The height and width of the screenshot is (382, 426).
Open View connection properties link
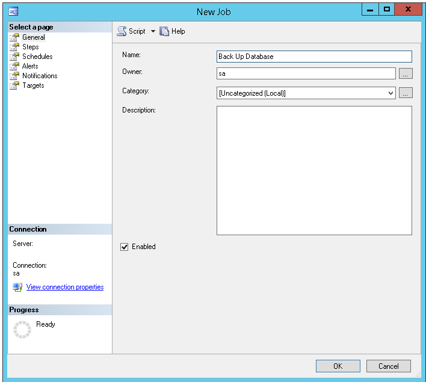click(x=65, y=287)
